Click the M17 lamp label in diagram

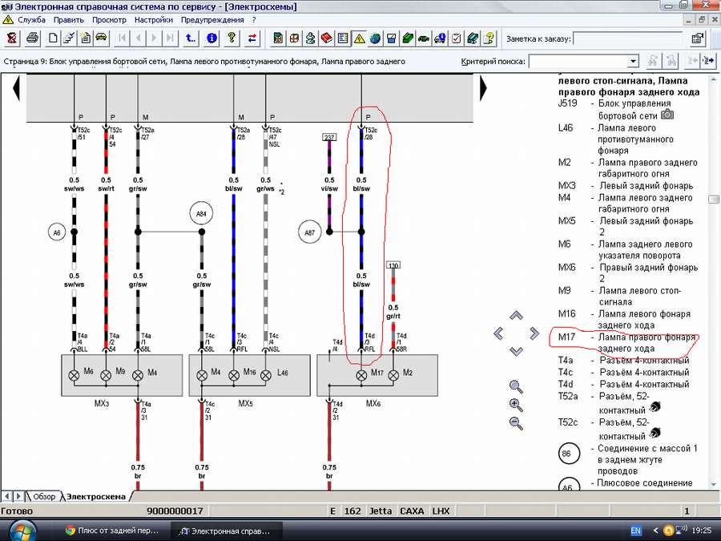click(377, 372)
